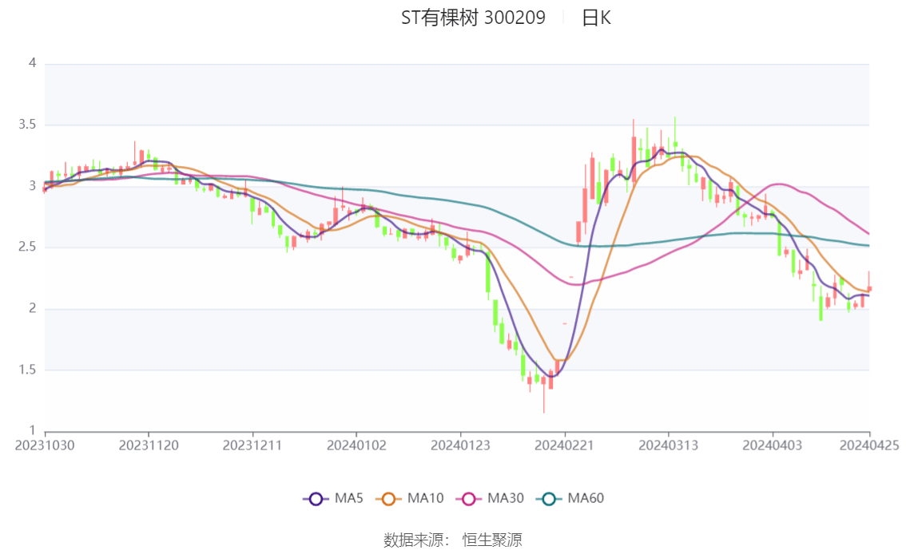The width and height of the screenshot is (906, 550).
Task: Click the teal MA60 legend circle marker
Action: (x=549, y=499)
